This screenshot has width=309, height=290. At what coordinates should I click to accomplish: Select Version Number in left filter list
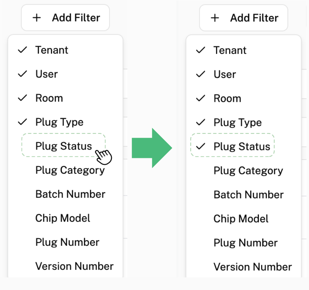coord(74,266)
